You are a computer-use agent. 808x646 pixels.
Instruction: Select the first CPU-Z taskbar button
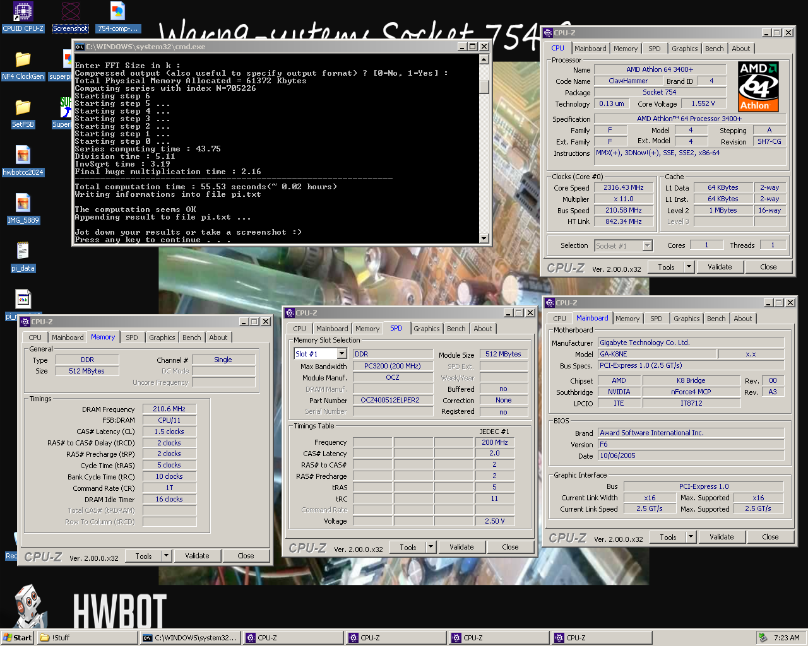[x=294, y=638]
